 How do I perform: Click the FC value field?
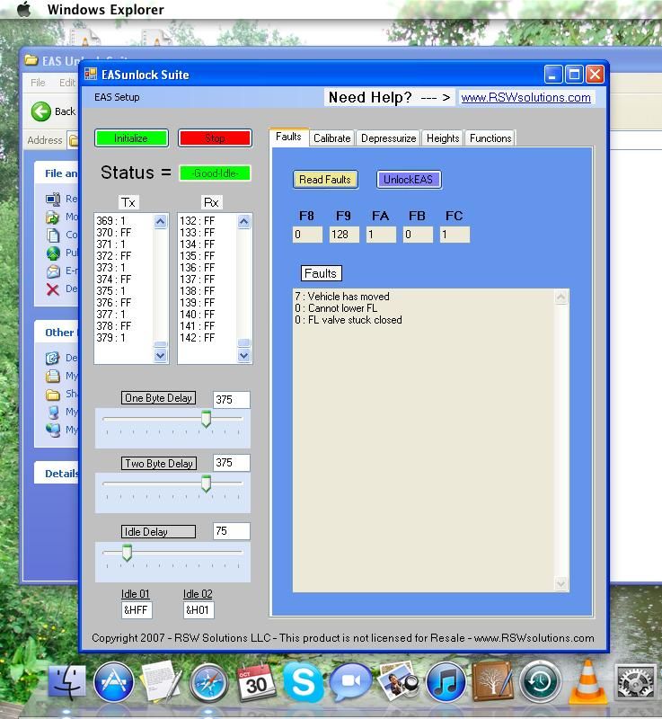455,235
